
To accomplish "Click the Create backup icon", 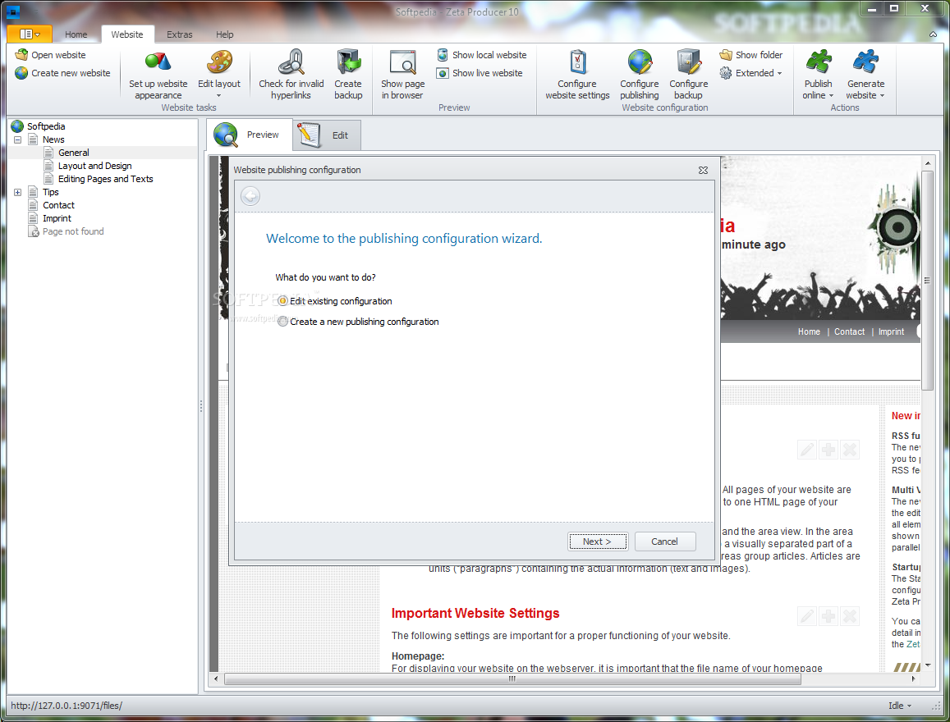I will pos(348,62).
